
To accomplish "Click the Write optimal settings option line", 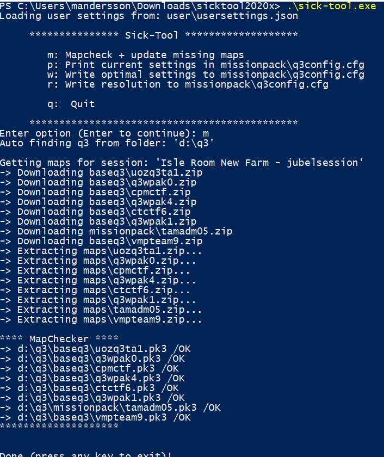I will tap(206, 75).
